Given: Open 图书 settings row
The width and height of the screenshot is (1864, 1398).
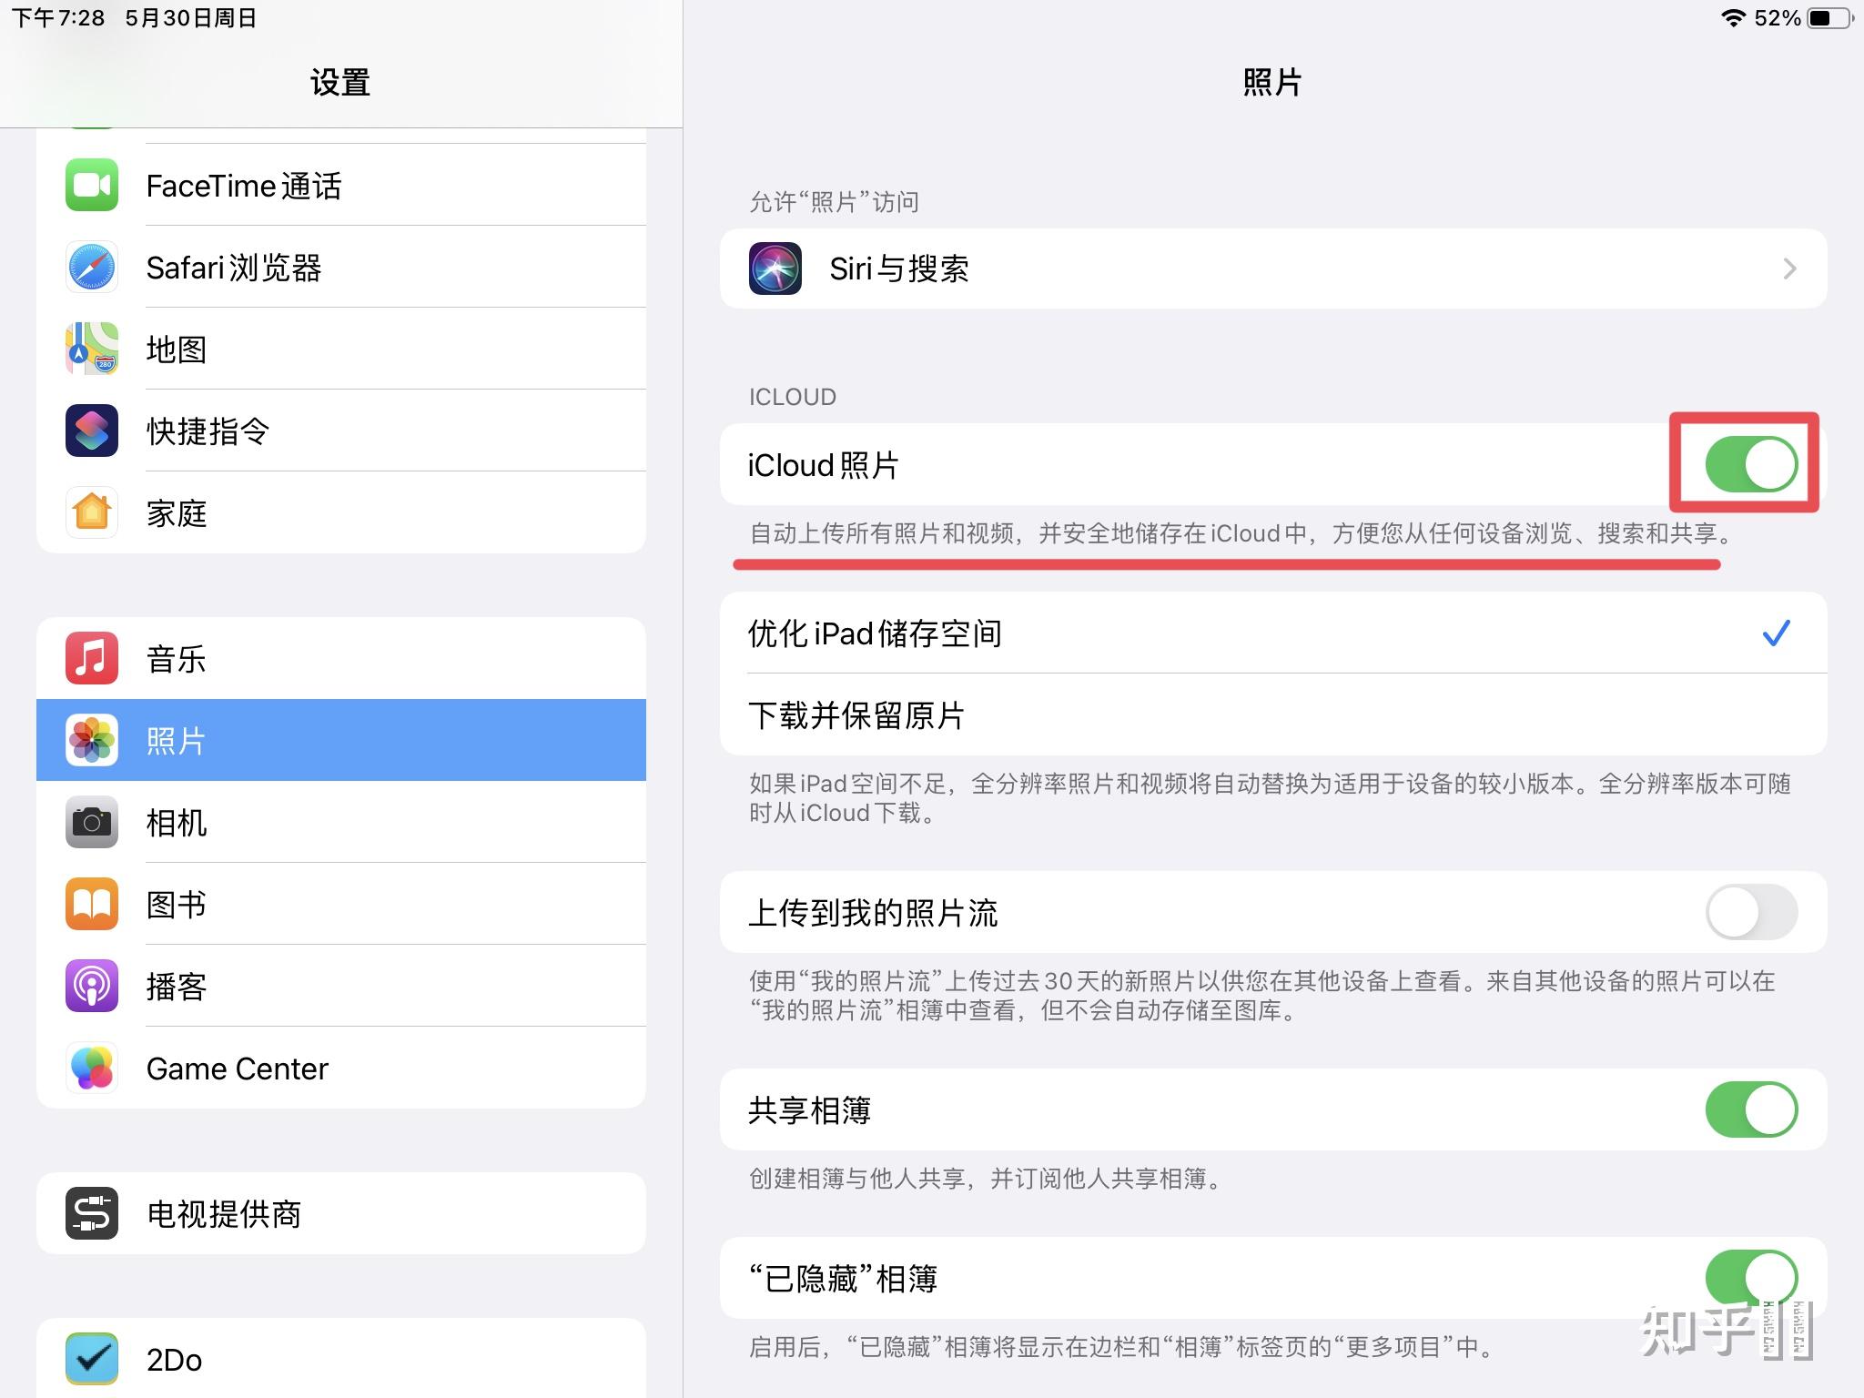Looking at the screenshot, I should coord(341,904).
